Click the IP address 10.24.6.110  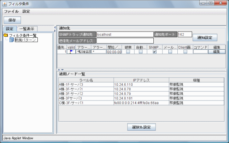click(124, 85)
